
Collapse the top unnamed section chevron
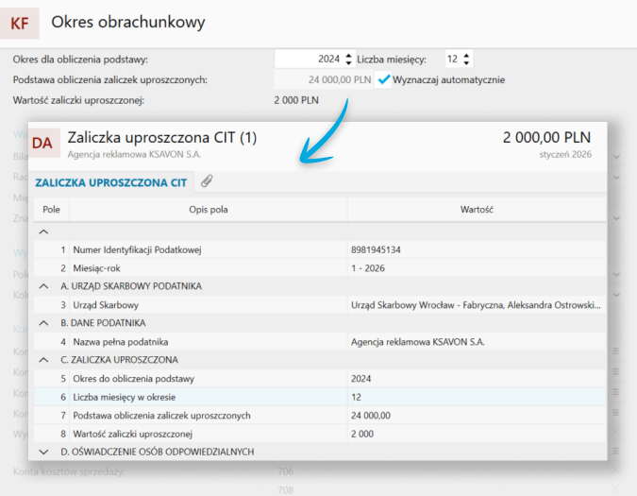tap(42, 231)
